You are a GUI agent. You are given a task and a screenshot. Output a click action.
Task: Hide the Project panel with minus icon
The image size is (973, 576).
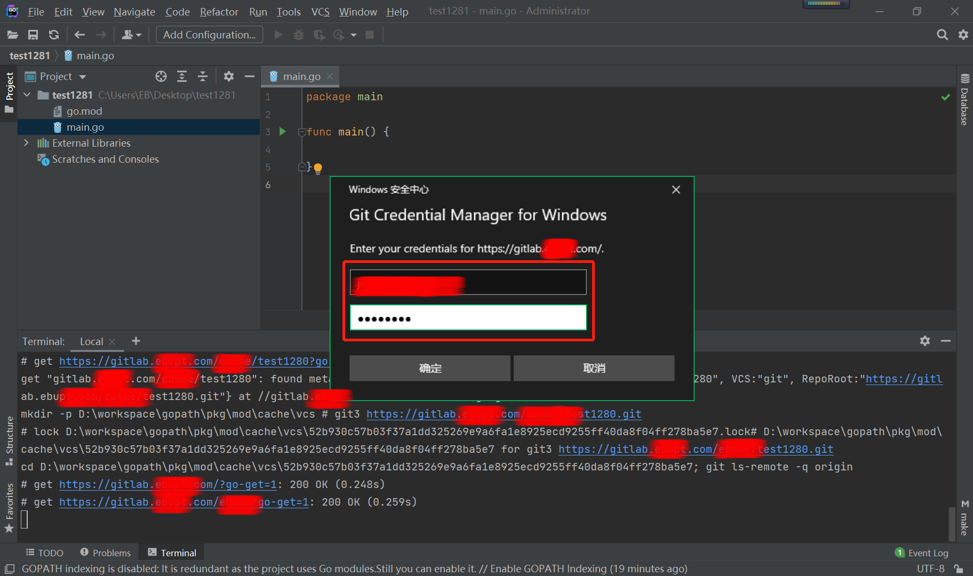pyautogui.click(x=249, y=76)
